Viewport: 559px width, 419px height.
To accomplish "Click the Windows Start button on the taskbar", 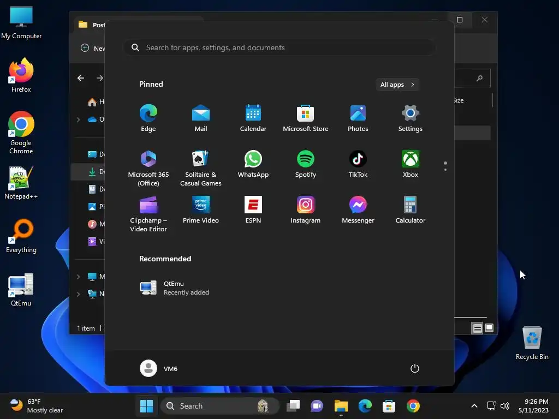I will (x=146, y=406).
